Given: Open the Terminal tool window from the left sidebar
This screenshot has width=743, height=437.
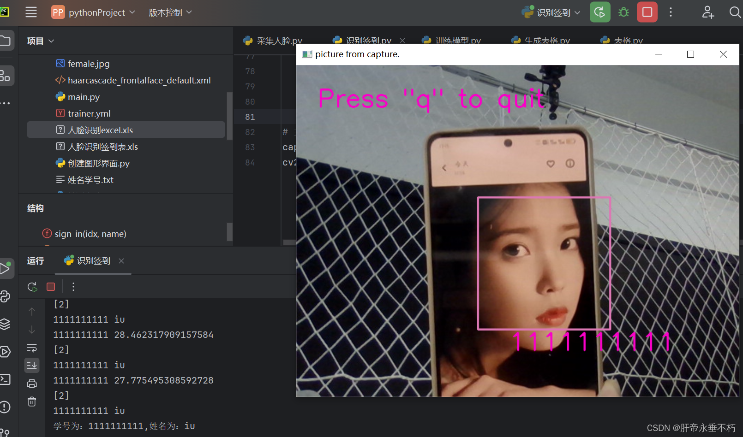Looking at the screenshot, I should point(6,379).
